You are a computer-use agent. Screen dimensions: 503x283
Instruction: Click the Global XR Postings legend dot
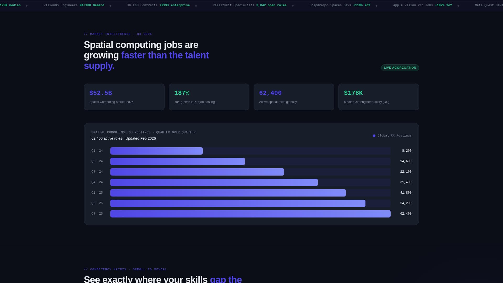(x=374, y=136)
